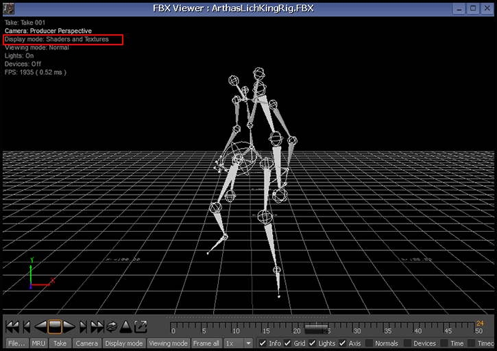This screenshot has height=351, width=497.
Task: Open the Display mode menu
Action: [x=124, y=343]
